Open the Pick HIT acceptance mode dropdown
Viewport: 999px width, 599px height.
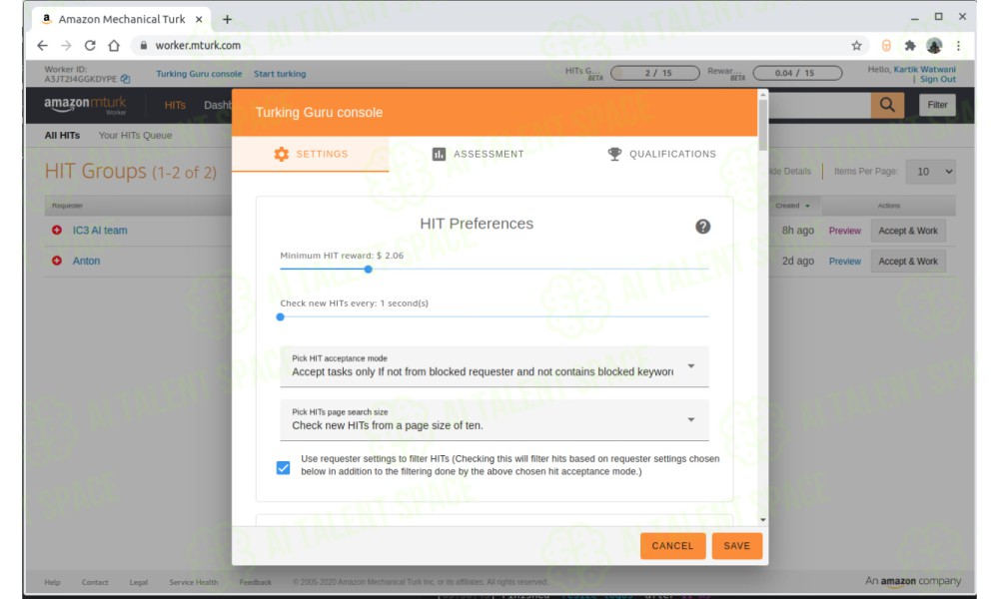[495, 366]
